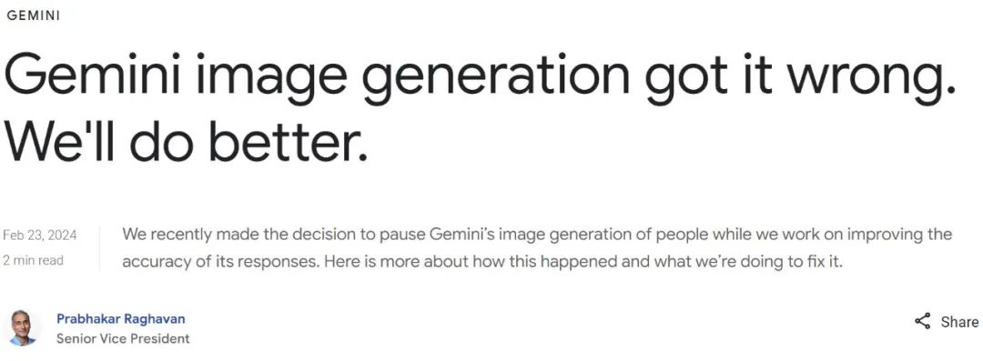Image resolution: width=983 pixels, height=361 pixels.
Task: Open the Prabhakar Raghavan author link
Action: point(120,319)
